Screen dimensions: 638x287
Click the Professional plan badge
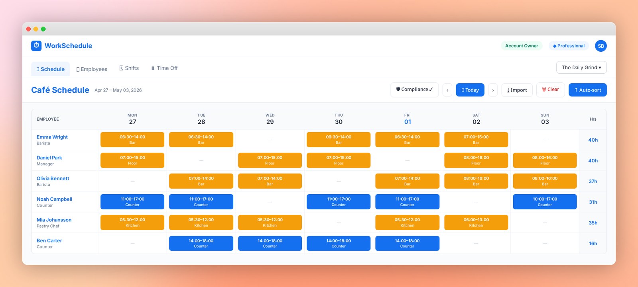pyautogui.click(x=569, y=46)
